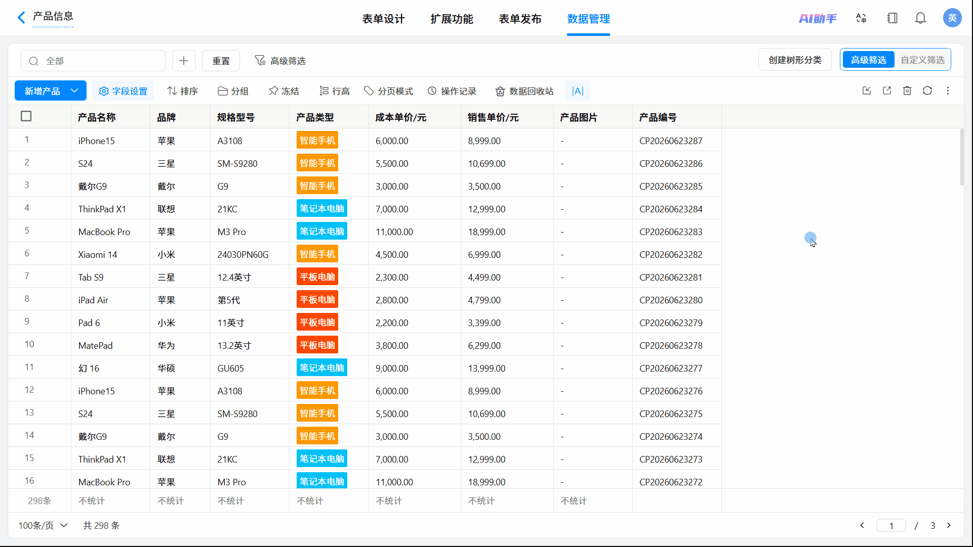Click the 全部 search input field
The width and height of the screenshot is (973, 547).
(93, 61)
